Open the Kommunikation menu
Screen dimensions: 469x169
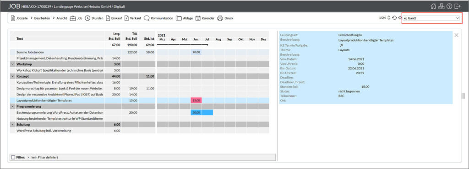(158, 18)
